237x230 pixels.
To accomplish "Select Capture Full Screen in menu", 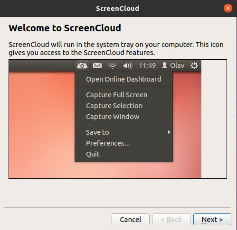I will click(123, 95).
